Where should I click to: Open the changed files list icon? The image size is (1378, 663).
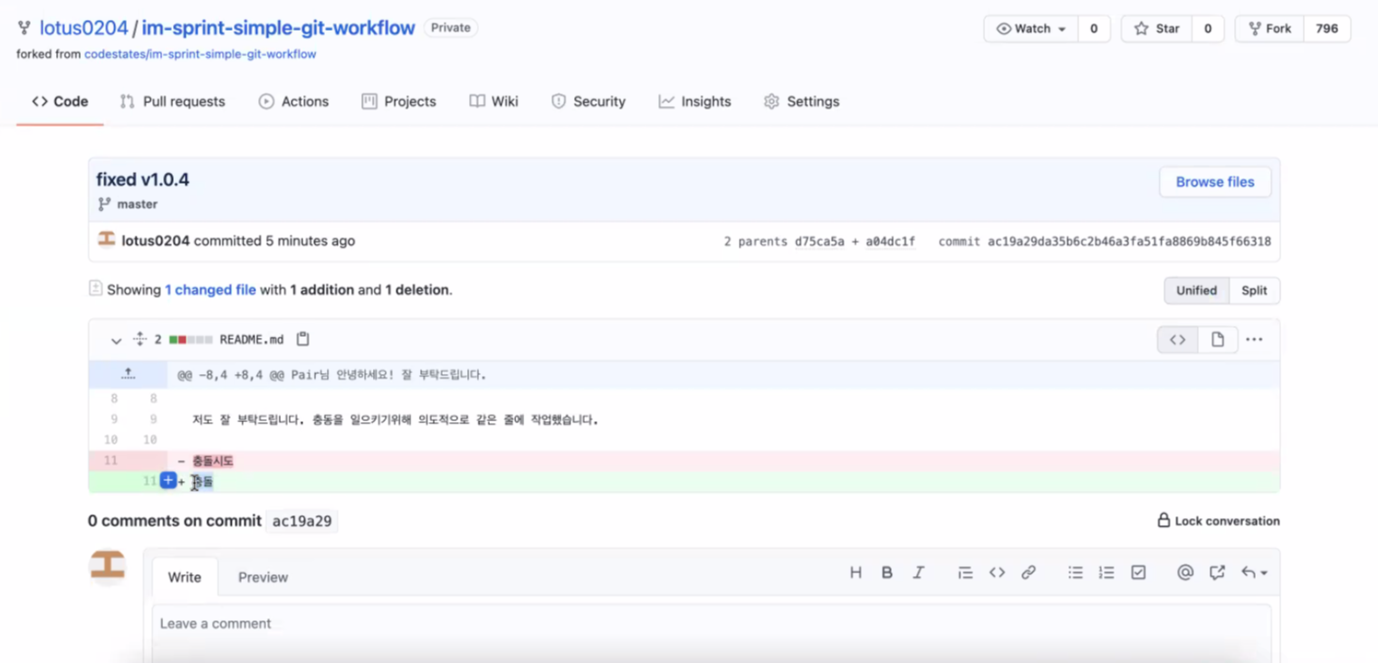point(95,289)
